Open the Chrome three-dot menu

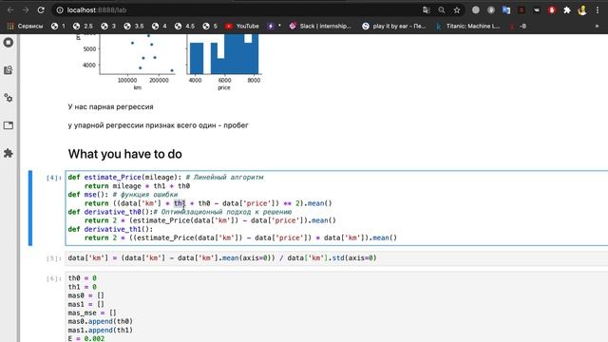pyautogui.click(x=598, y=10)
